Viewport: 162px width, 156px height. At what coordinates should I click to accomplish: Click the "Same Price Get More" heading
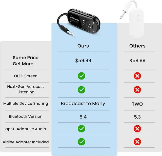point(26,61)
